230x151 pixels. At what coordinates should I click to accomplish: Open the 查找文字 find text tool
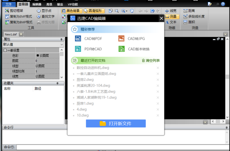(46, 16)
